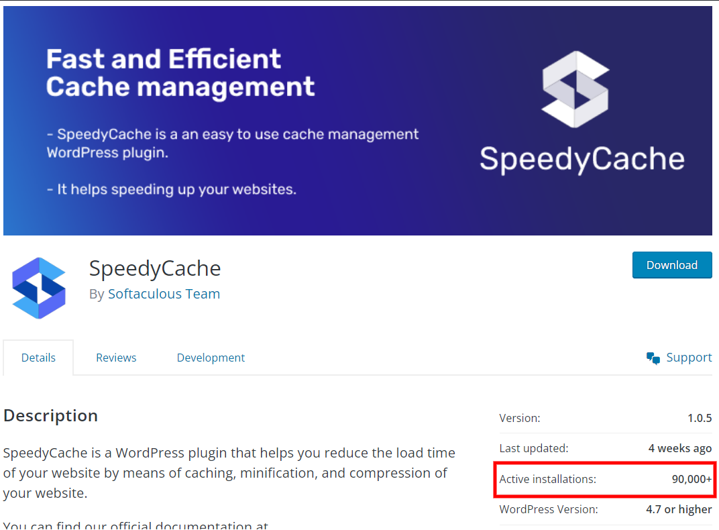This screenshot has height=530, width=719.
Task: Click the WordPress Version label
Action: 549,509
